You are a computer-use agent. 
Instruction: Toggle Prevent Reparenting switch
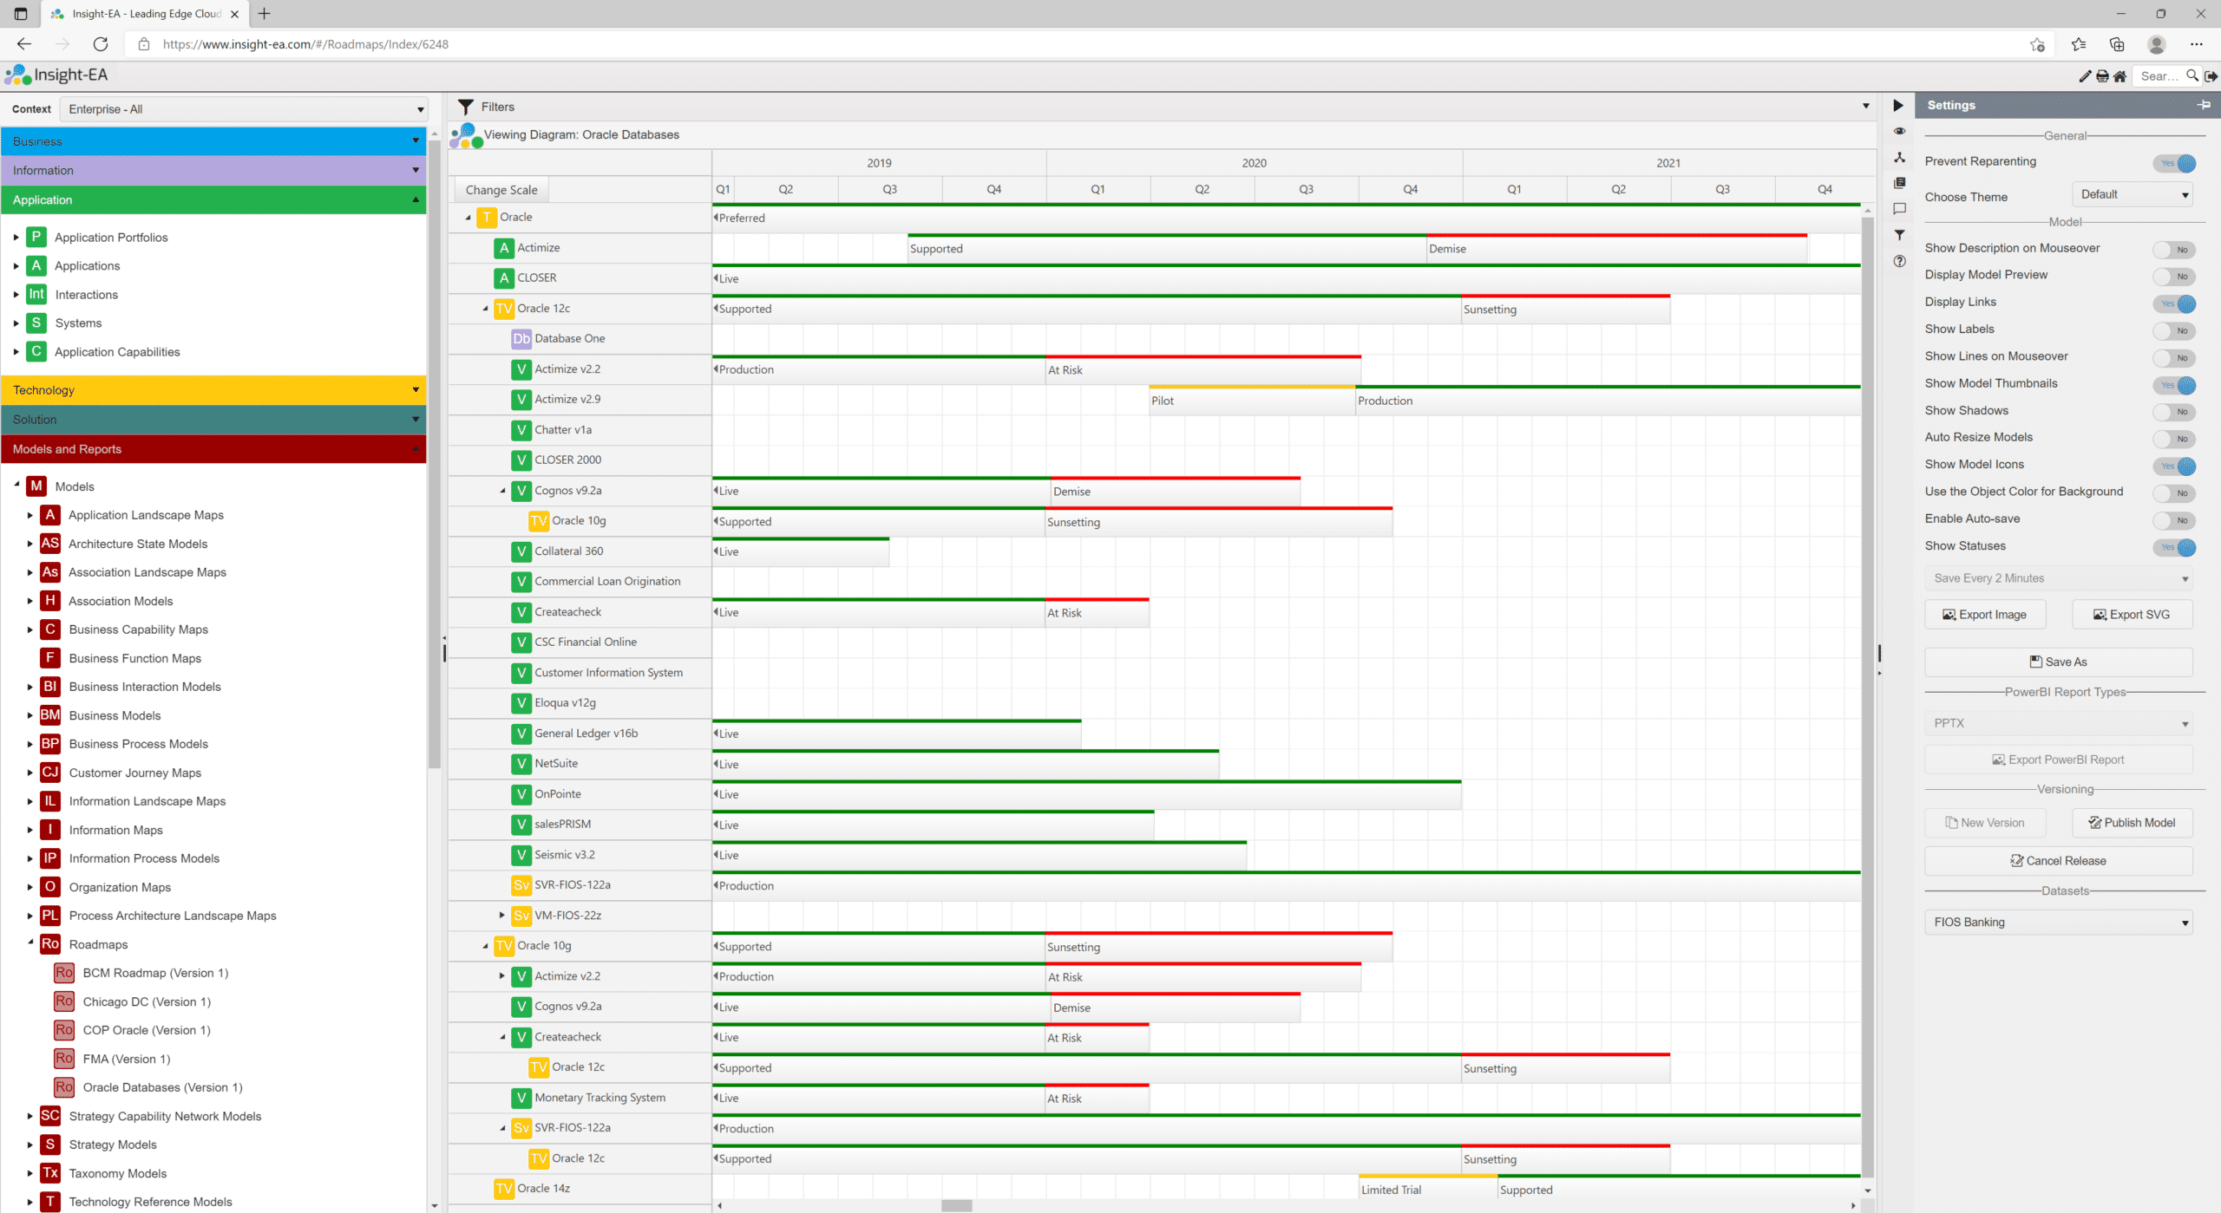click(x=2174, y=163)
